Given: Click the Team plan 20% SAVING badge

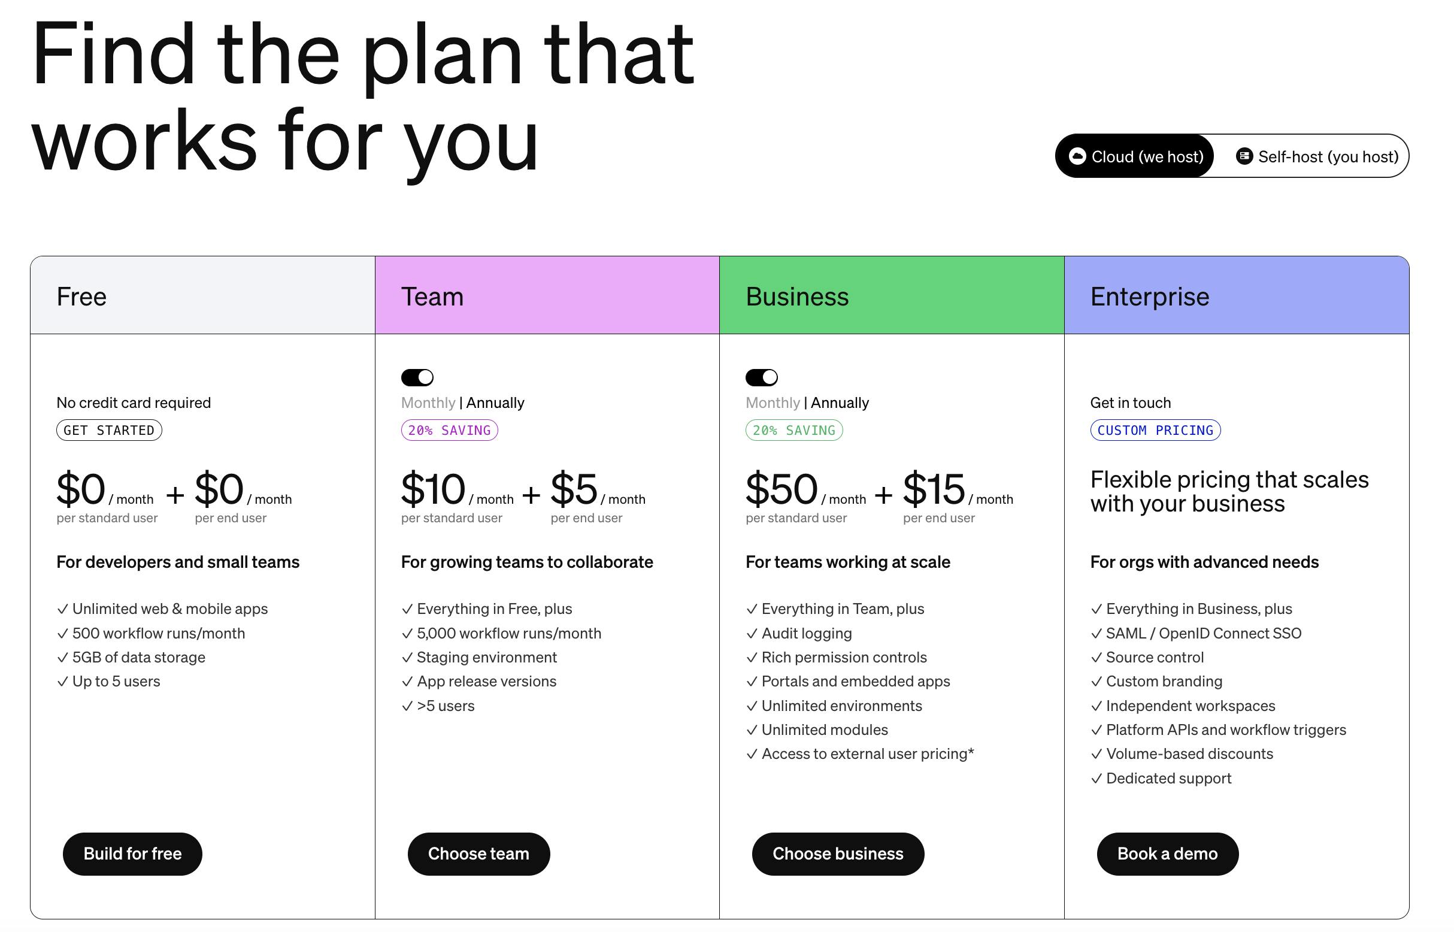Looking at the screenshot, I should click(449, 430).
